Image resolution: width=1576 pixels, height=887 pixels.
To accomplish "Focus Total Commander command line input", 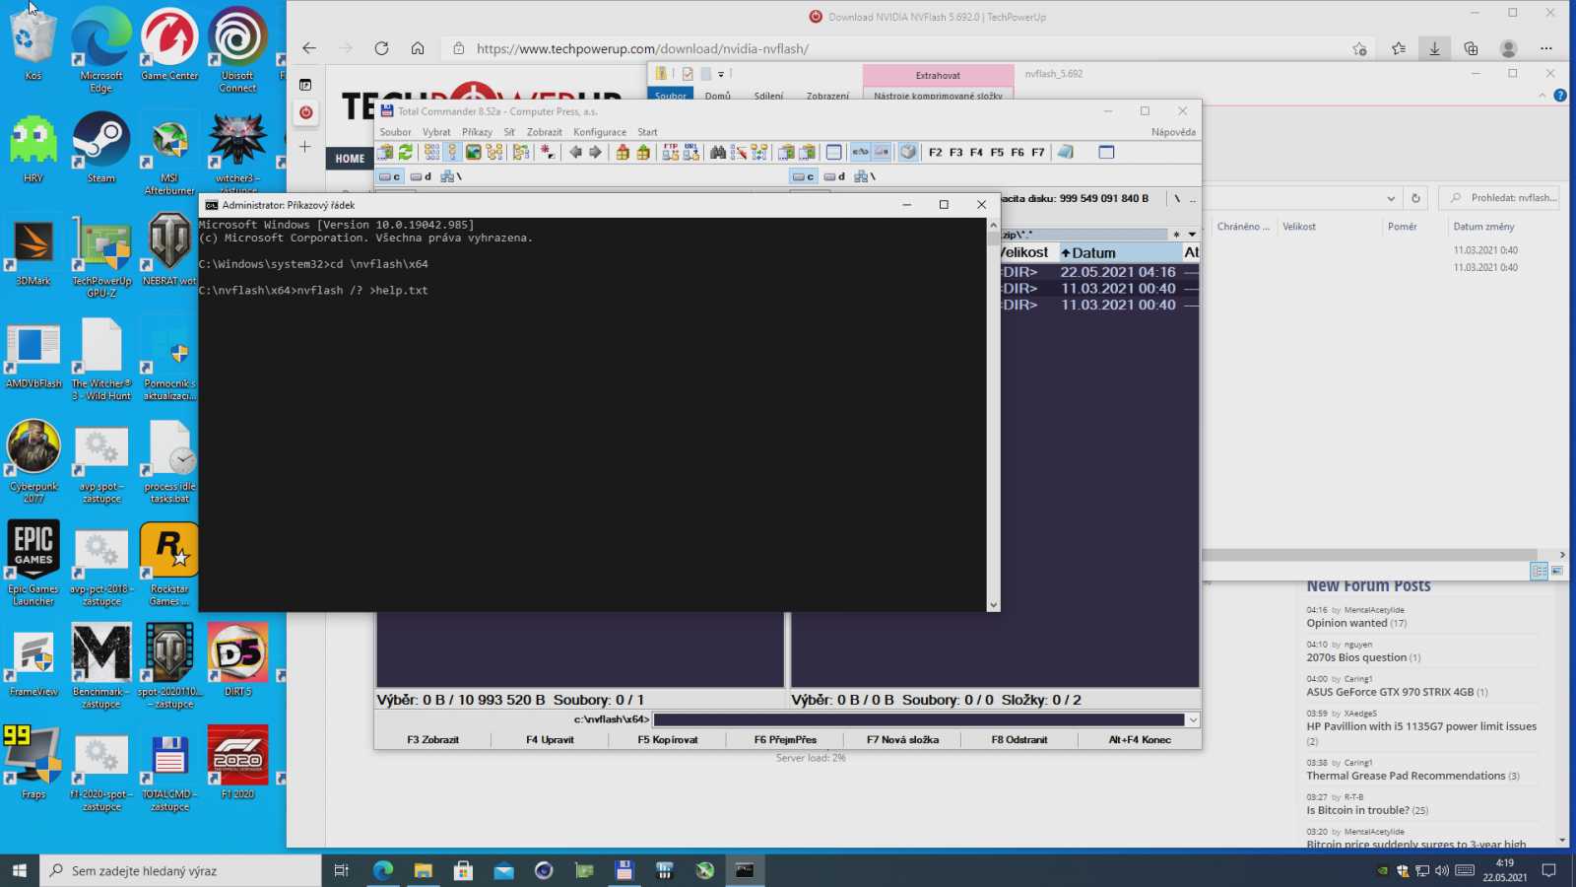I will click(918, 719).
